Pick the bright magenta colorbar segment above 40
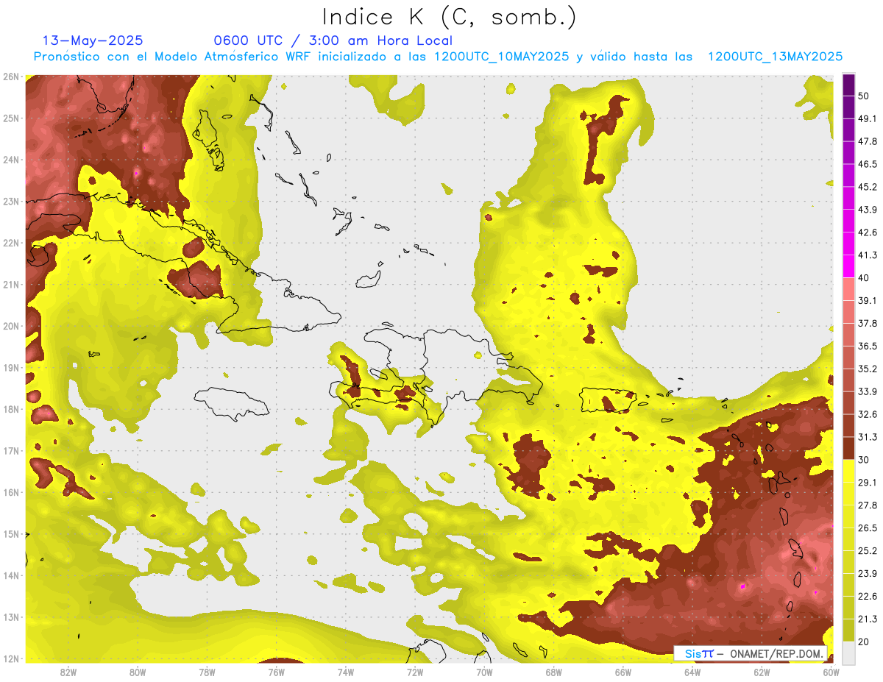Viewport: 883px width, 682px height. (848, 266)
